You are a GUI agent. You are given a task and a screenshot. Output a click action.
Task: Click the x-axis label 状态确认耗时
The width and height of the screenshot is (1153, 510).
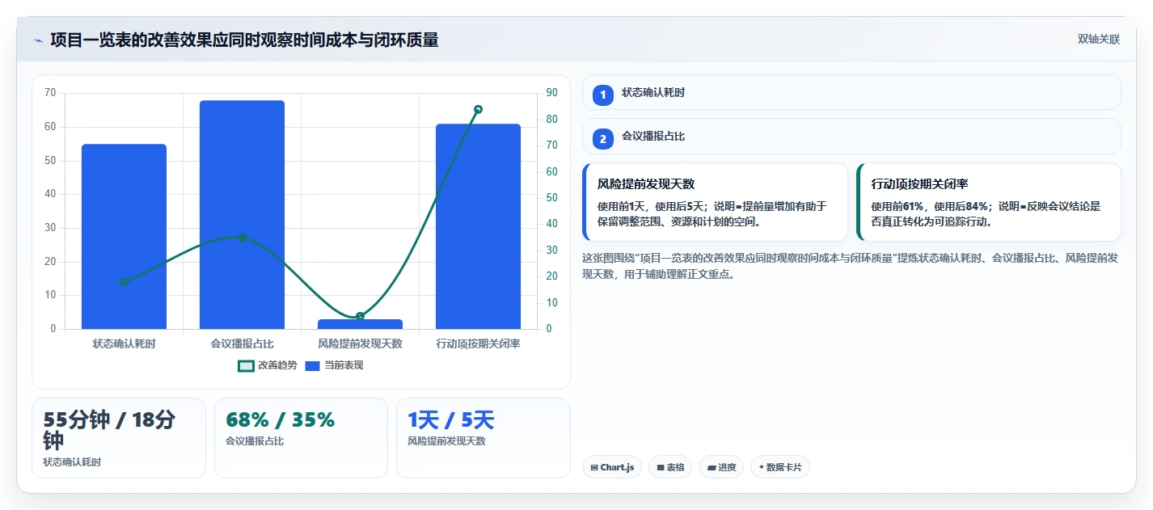pyautogui.click(x=124, y=344)
